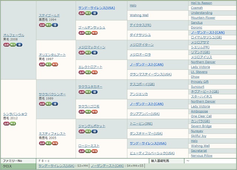This screenshot has height=170, width=237.
Task: Open the メジロマックイーン link
Action: (92, 47)
